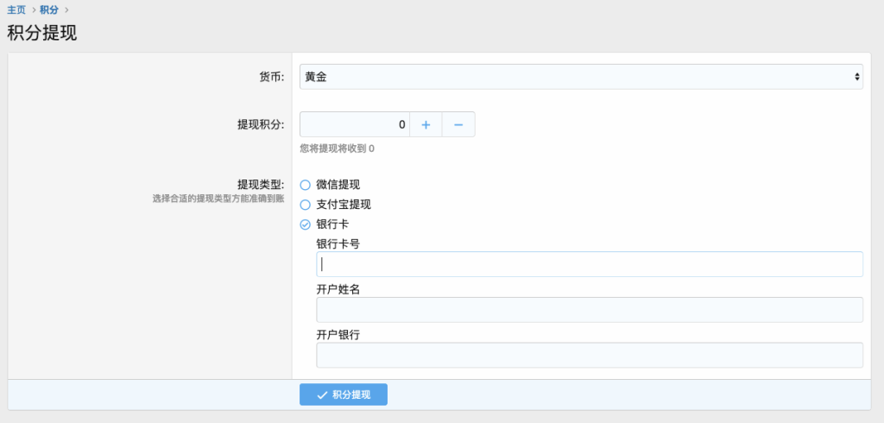Screen dimensions: 884x423
Task: Click the plus icon to increase points
Action: point(426,124)
